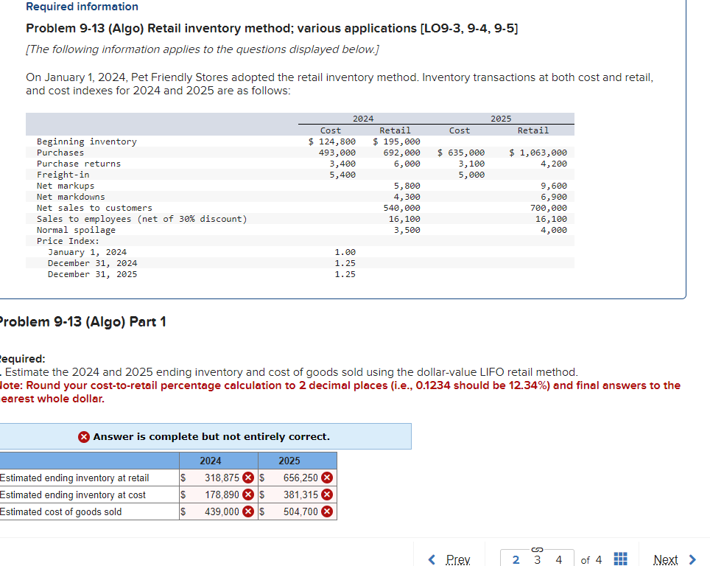
Task: Select the 2024 column header in results table
Action: [211, 461]
